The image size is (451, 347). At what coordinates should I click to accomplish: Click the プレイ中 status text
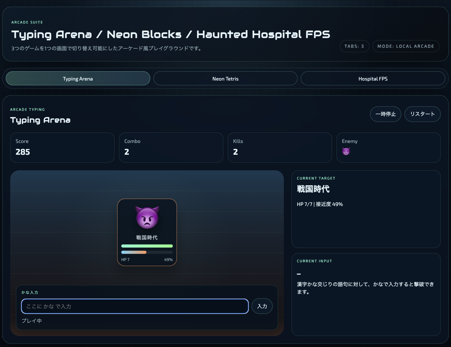click(32, 321)
